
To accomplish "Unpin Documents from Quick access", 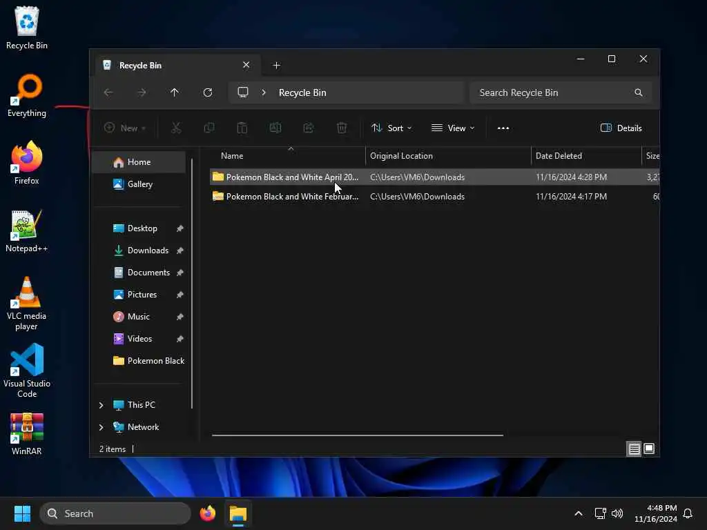I will tap(180, 273).
